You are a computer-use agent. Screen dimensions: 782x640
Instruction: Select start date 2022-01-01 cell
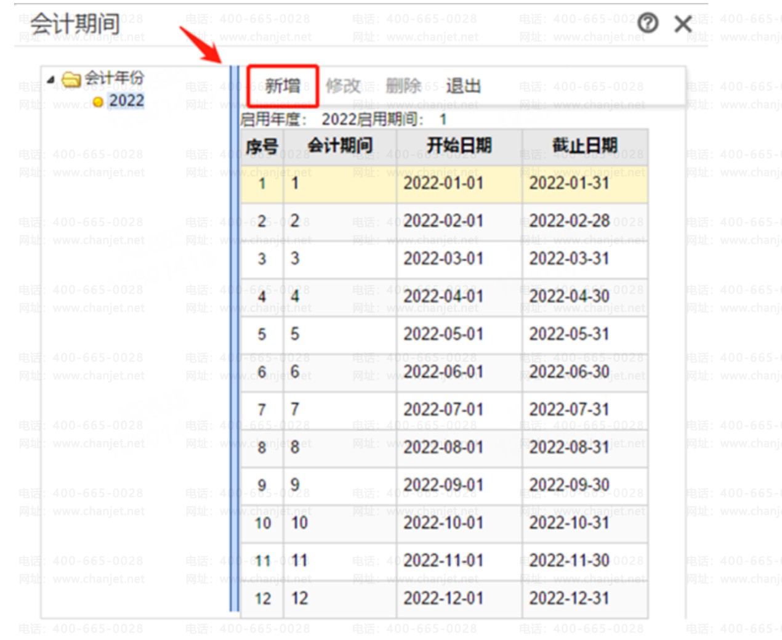(x=459, y=184)
